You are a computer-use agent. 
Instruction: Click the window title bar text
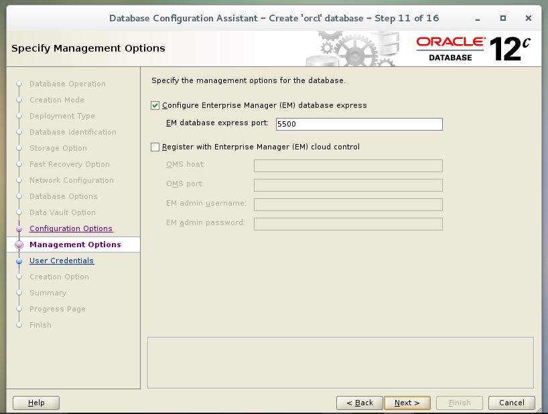pyautogui.click(x=274, y=18)
